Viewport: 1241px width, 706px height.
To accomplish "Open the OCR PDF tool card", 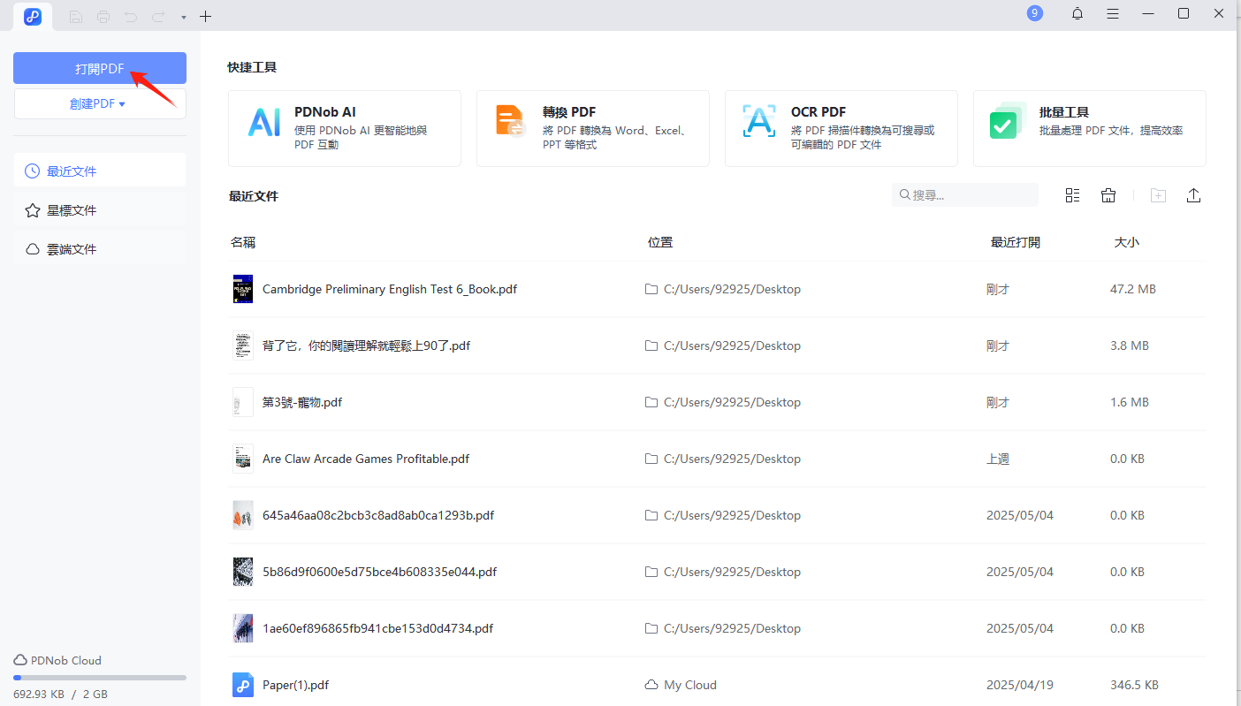I will click(x=841, y=128).
